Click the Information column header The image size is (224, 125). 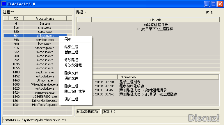coord(168,77)
